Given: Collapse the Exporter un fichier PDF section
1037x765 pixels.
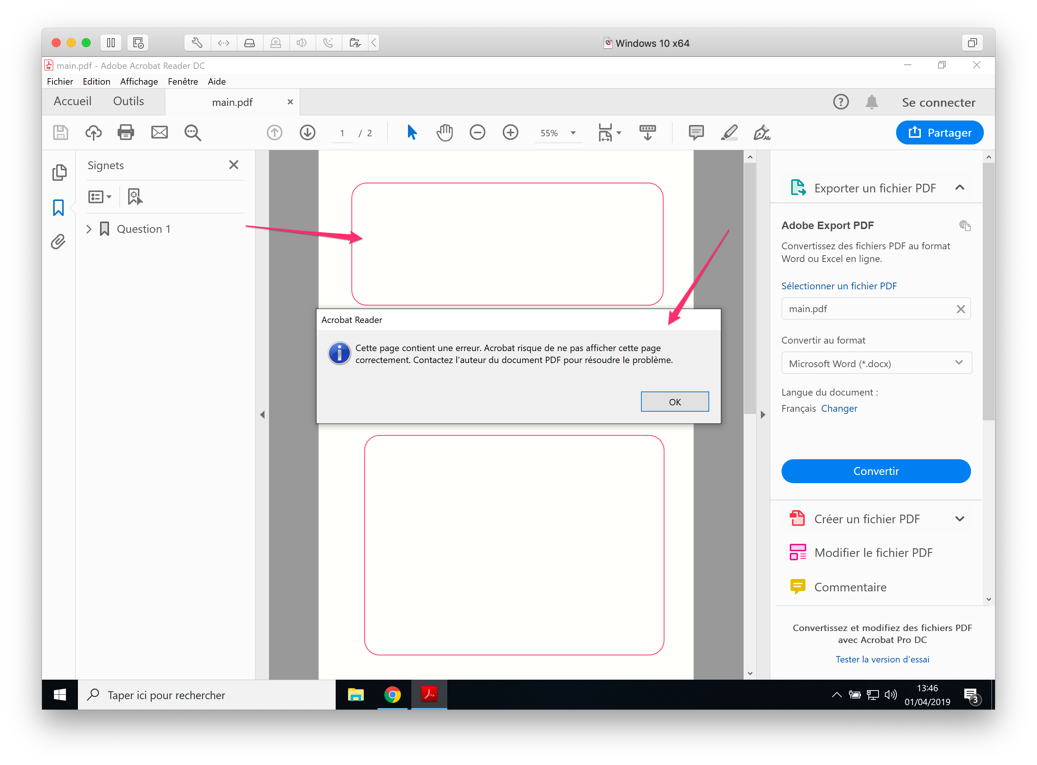Looking at the screenshot, I should click(959, 188).
